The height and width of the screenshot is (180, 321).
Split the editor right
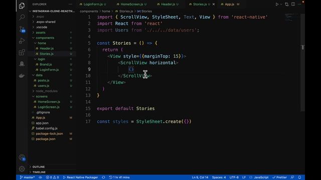pos(293,4)
